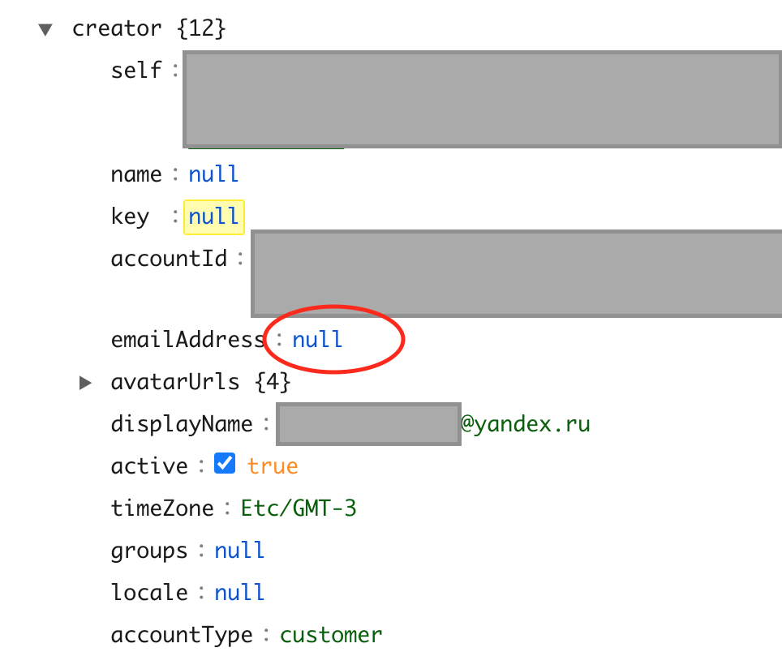
Task: Select the "name" key label
Action: [x=136, y=175]
